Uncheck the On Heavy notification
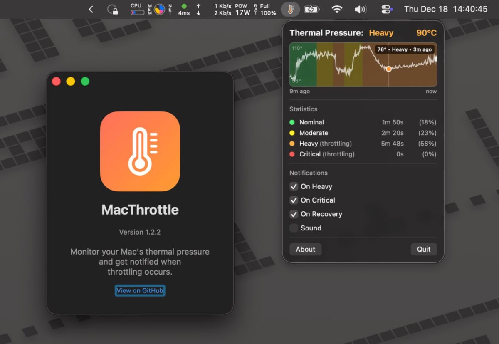 pos(294,186)
